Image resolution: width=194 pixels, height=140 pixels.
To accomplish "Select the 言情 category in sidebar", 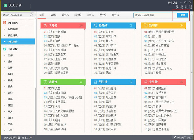I will 10,68.
